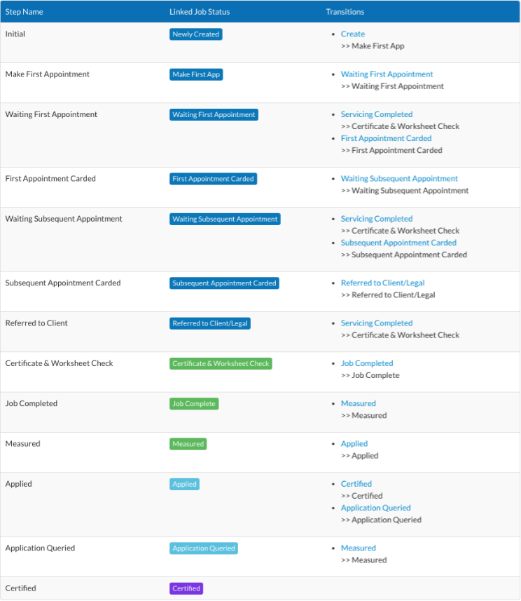Click the Subsequent Appointment Carded transition link
Image resolution: width=521 pixels, height=601 pixels.
398,243
